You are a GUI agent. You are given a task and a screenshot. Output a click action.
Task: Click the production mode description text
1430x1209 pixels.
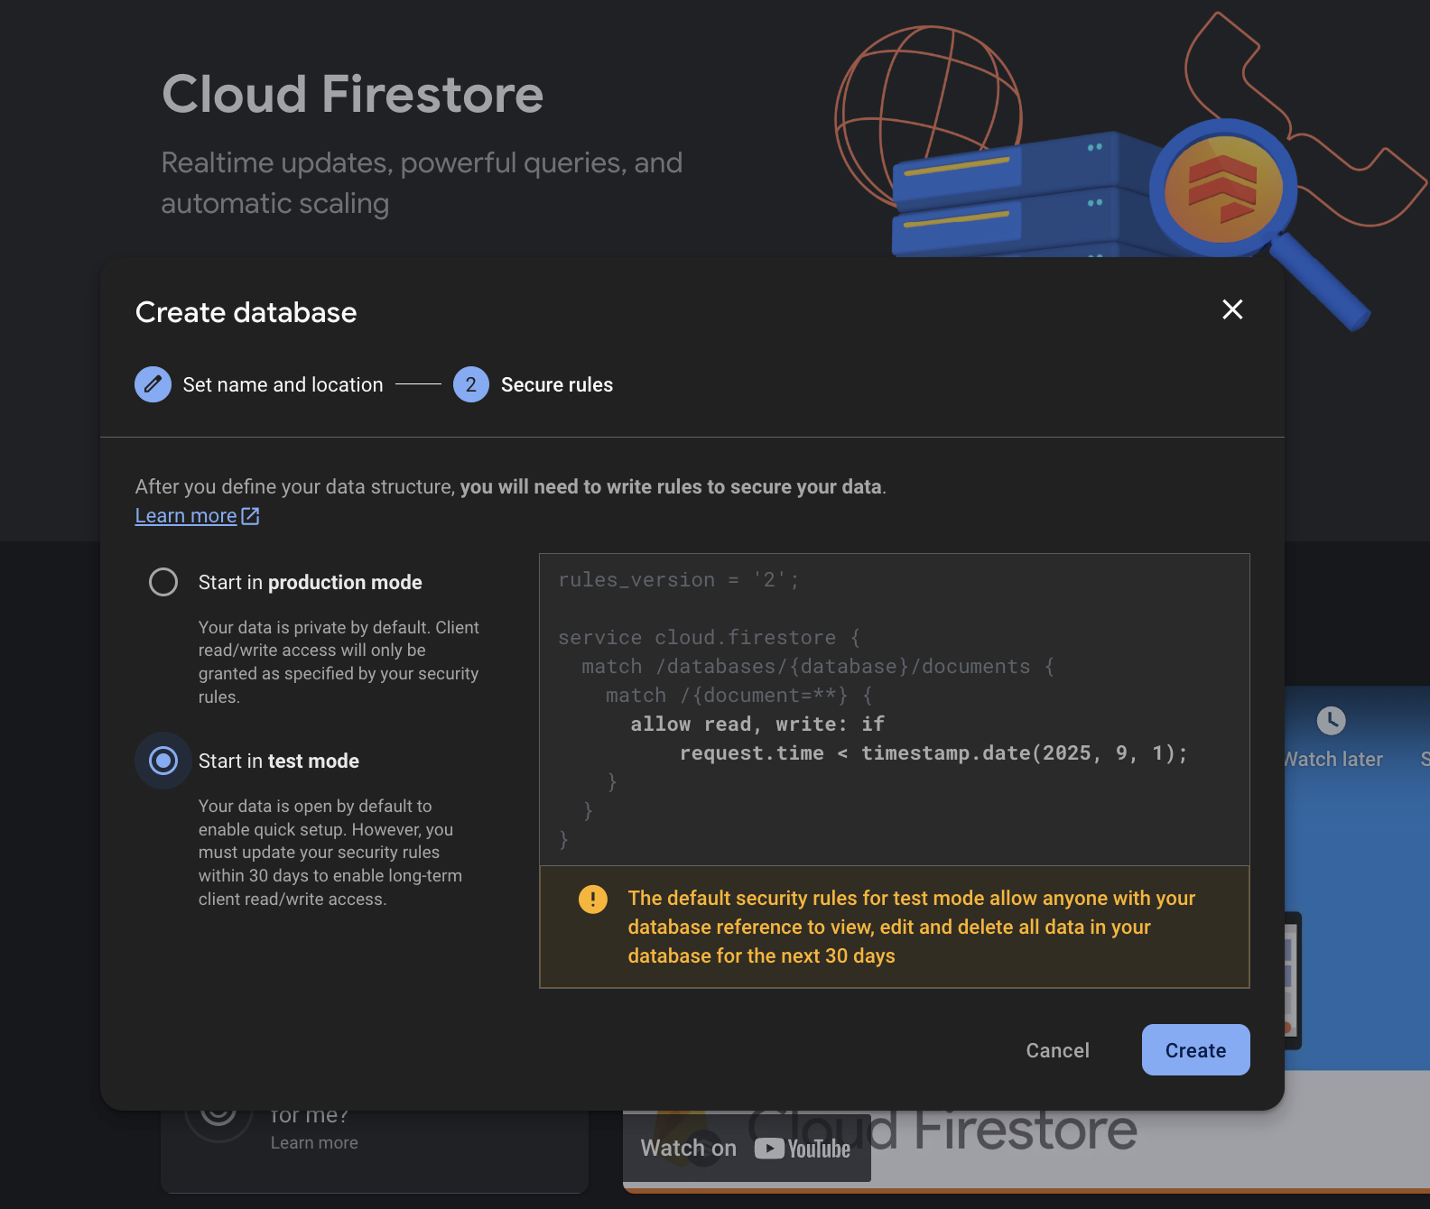(339, 662)
